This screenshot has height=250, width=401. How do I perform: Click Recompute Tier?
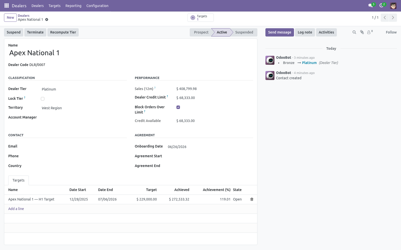[x=63, y=32]
